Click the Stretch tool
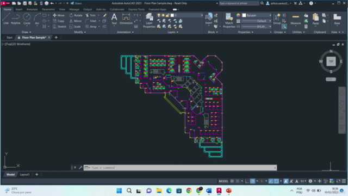 coord(59,27)
